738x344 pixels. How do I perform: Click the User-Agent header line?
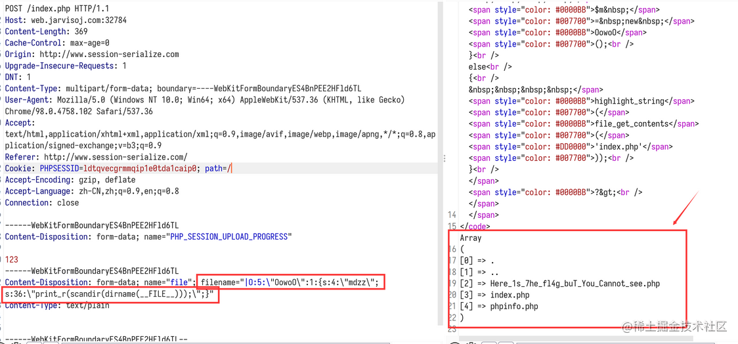[x=205, y=100]
